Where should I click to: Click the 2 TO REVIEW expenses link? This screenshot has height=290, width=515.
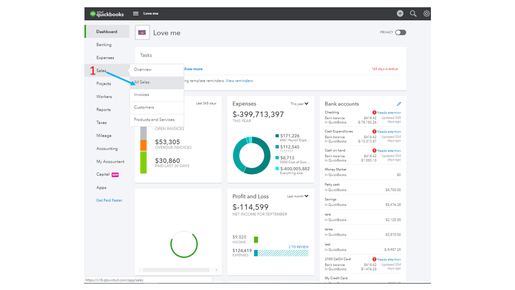(x=298, y=247)
